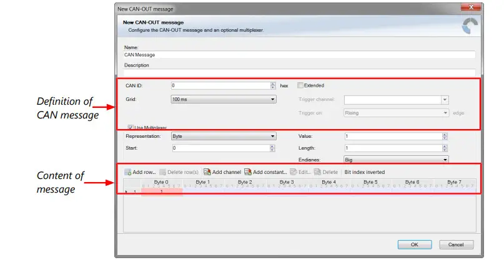The width and height of the screenshot is (504, 260).
Task: Click Bit index inverted toolbar option
Action: 365,172
